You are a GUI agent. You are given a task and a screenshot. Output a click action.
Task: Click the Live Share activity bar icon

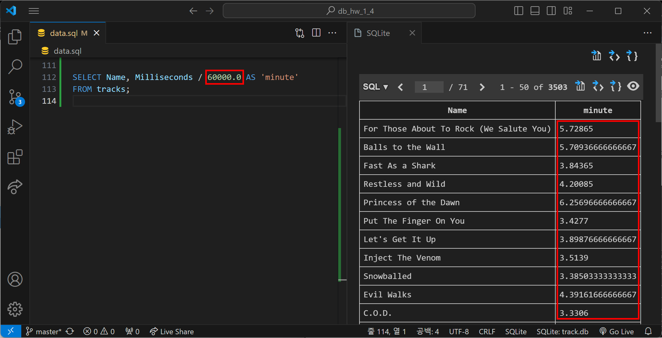[15, 187]
